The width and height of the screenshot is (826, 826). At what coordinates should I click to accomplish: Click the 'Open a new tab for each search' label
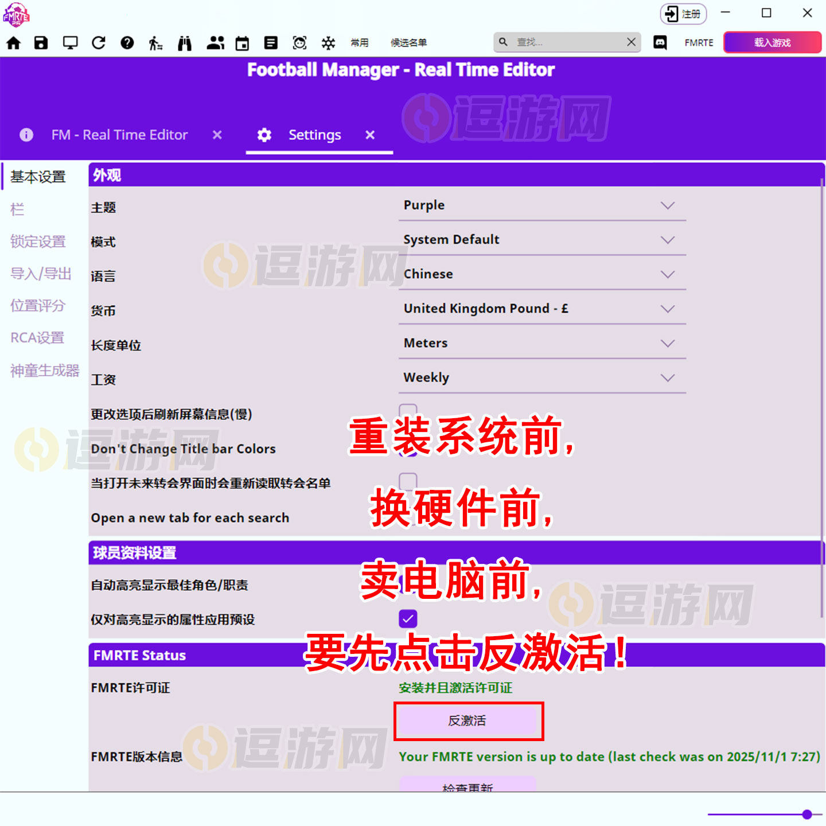[x=190, y=517]
